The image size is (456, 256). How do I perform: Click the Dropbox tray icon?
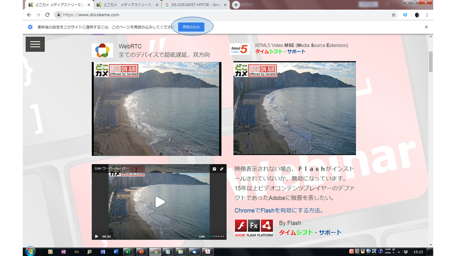(x=406, y=252)
